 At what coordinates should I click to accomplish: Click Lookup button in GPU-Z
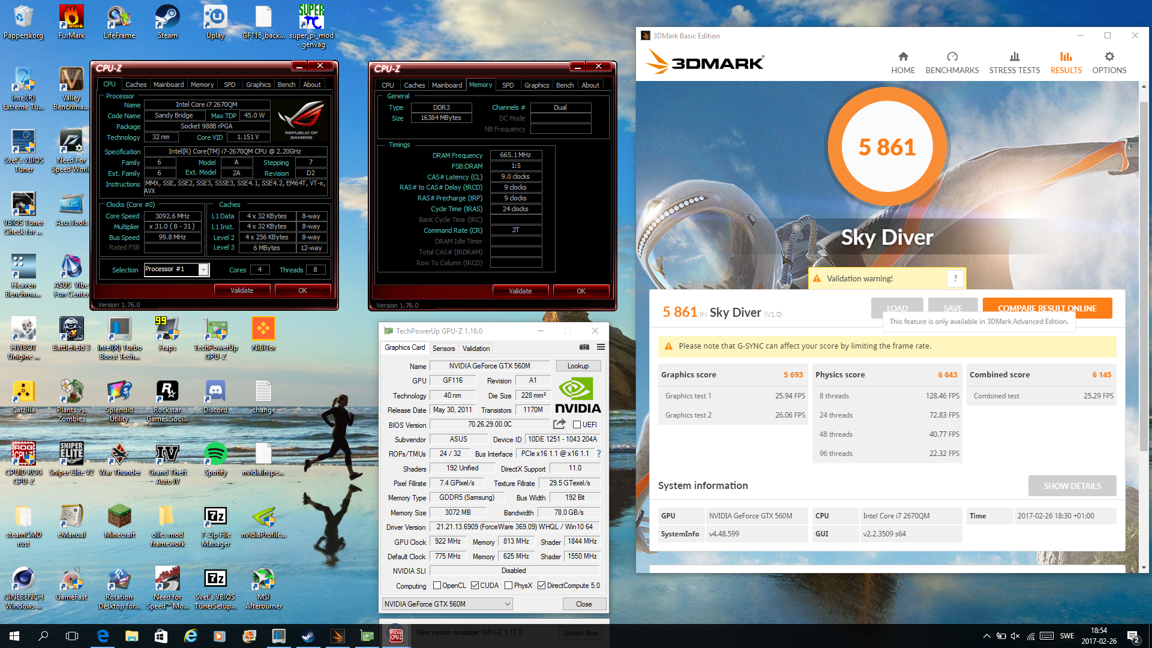[578, 366]
